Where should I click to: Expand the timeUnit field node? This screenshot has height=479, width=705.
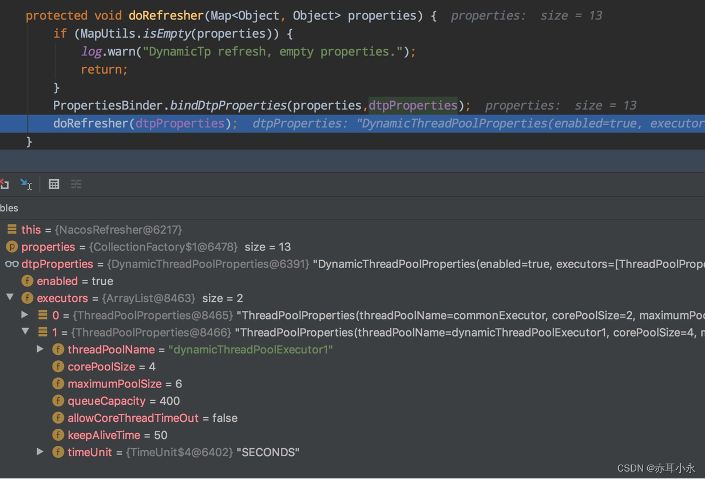tap(40, 452)
